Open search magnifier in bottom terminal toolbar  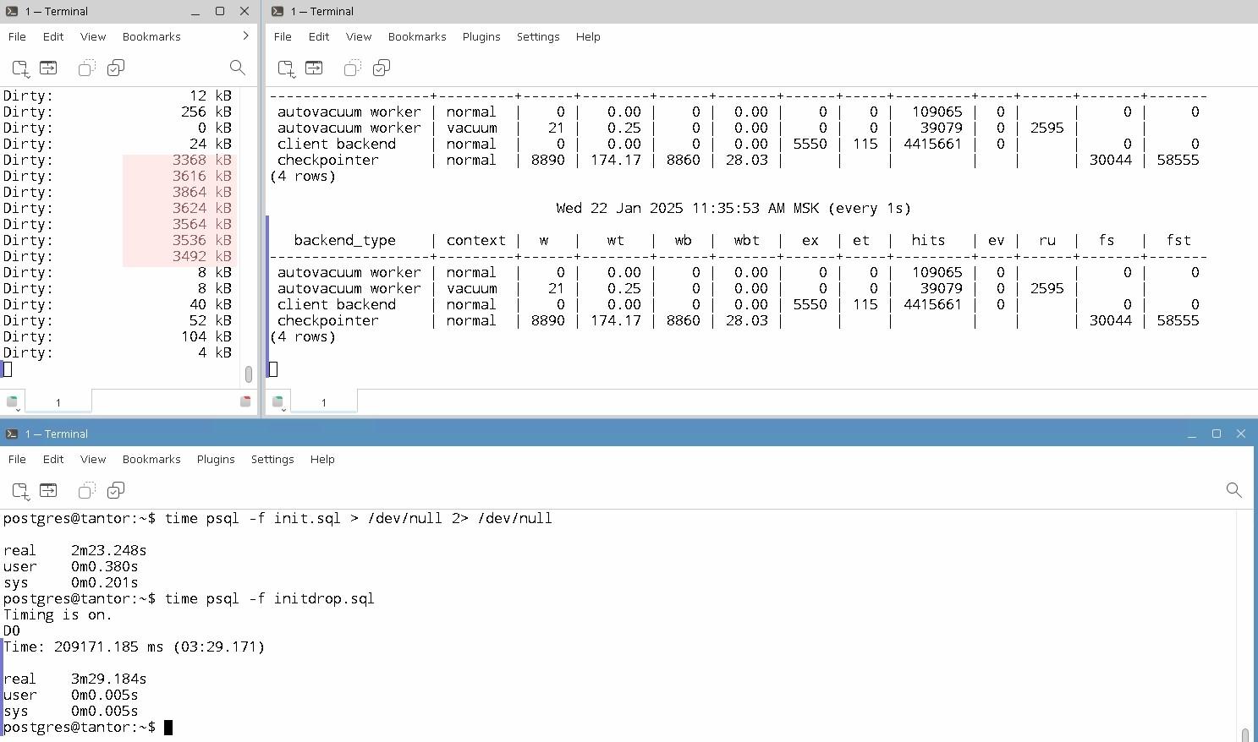coord(1233,491)
